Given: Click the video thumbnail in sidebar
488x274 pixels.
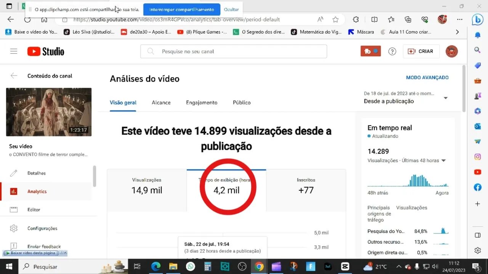Looking at the screenshot, I should 49,112.
